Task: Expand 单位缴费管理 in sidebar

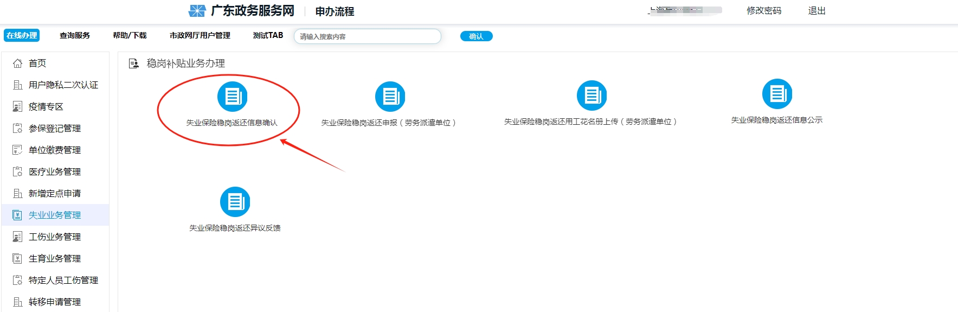Action: (54, 150)
